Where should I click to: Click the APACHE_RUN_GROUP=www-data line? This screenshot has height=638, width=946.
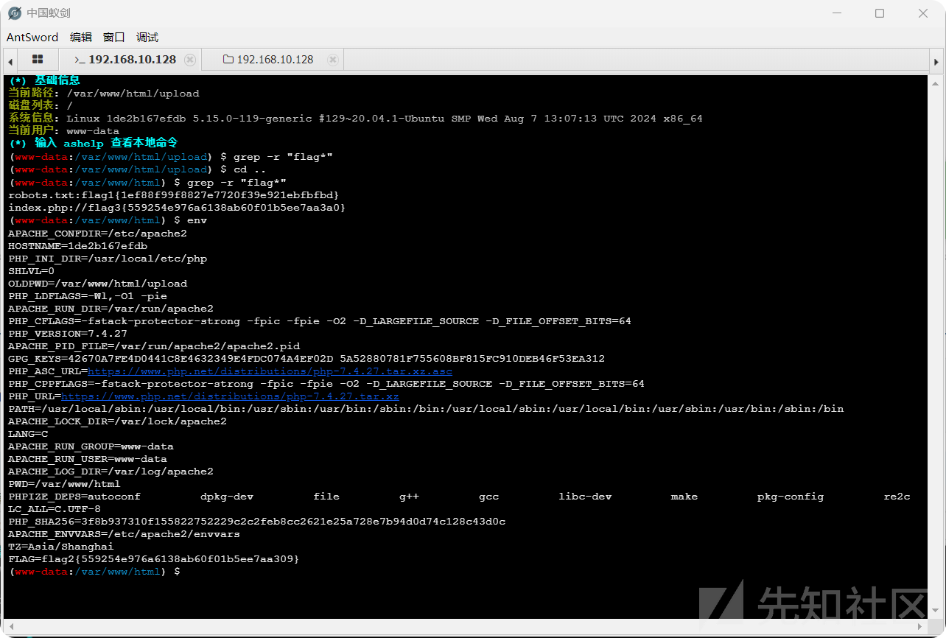coord(91,446)
